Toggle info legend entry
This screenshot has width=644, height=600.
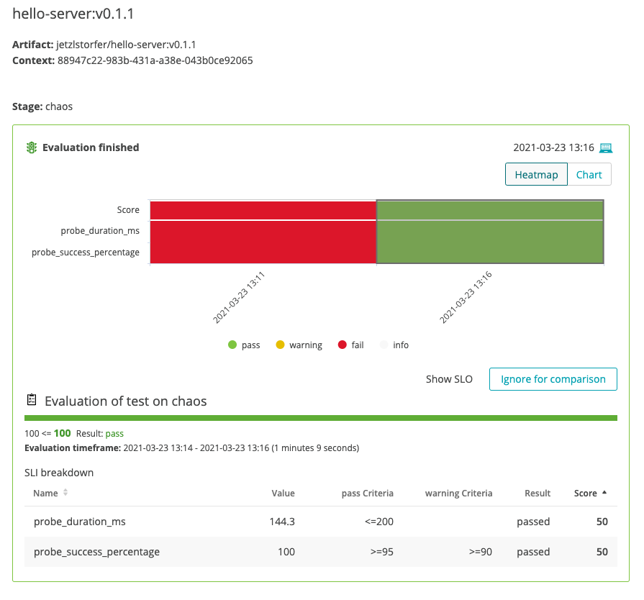pyautogui.click(x=394, y=345)
